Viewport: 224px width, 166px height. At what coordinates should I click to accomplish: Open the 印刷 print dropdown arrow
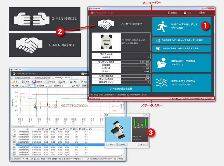pos(67,82)
